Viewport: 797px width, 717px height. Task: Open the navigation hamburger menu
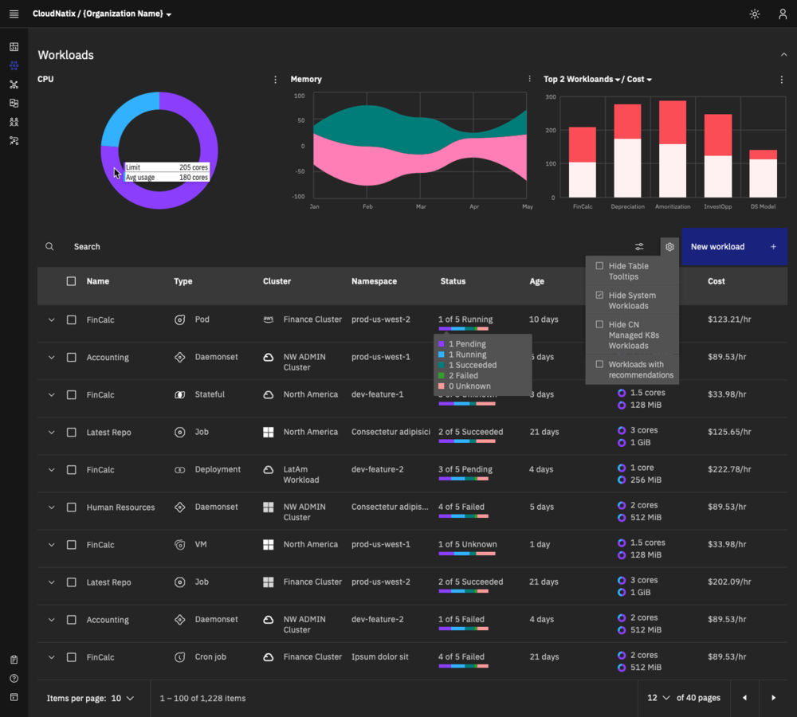tap(14, 14)
